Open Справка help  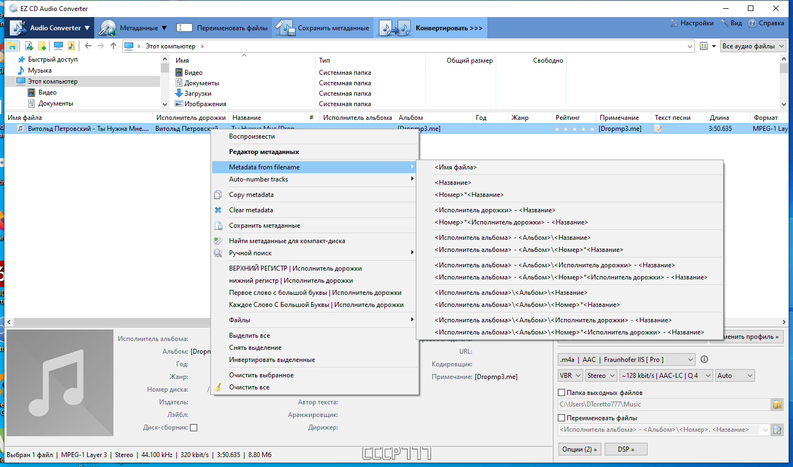pos(766,23)
